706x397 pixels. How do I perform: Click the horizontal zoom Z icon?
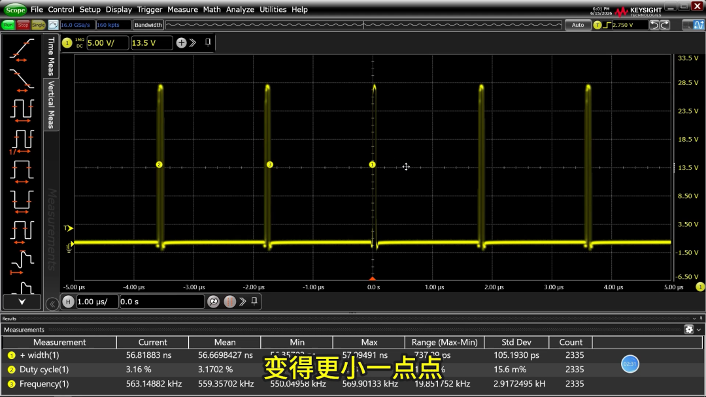[213, 302]
